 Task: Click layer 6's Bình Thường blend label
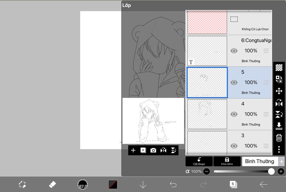(251, 61)
